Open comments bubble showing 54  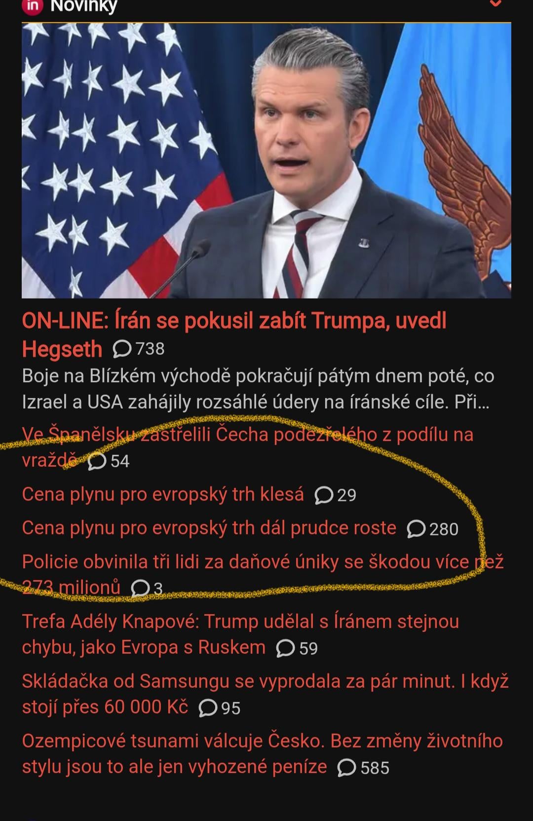[108, 461]
